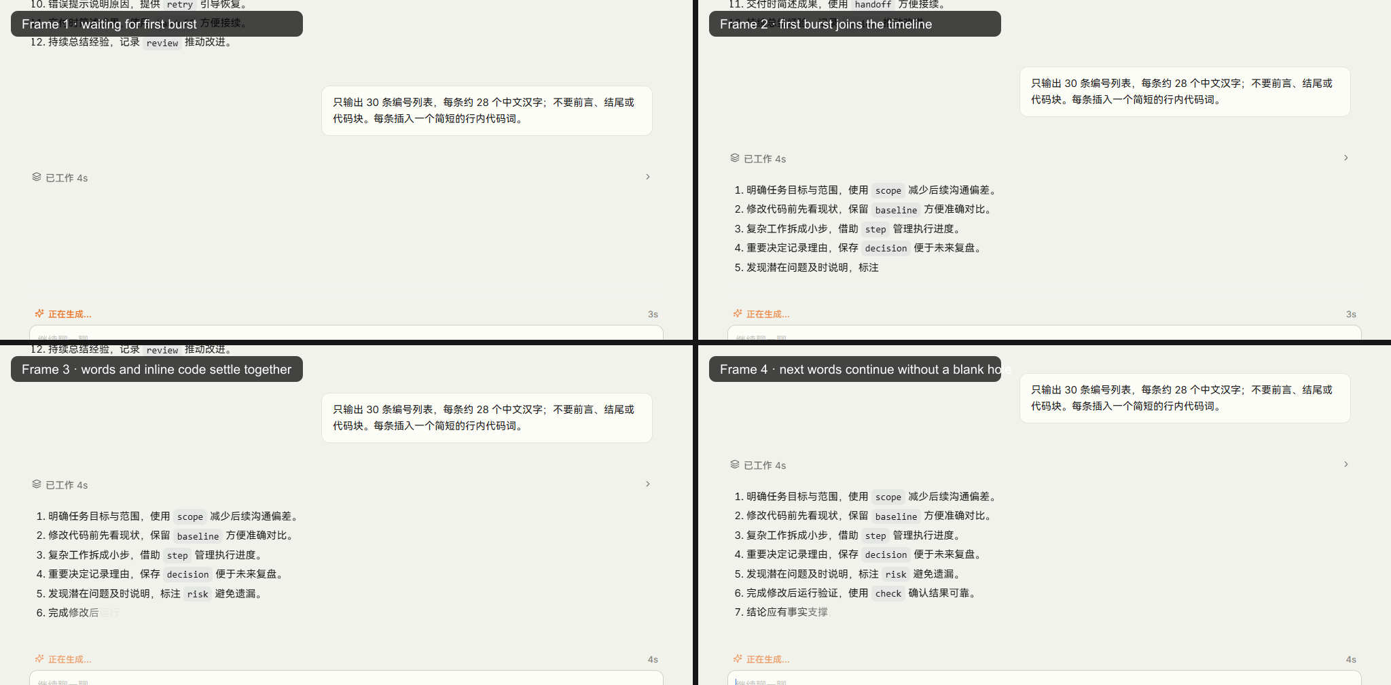Click the review code chip in Frame 3
This screenshot has height=685, width=1391.
(162, 350)
